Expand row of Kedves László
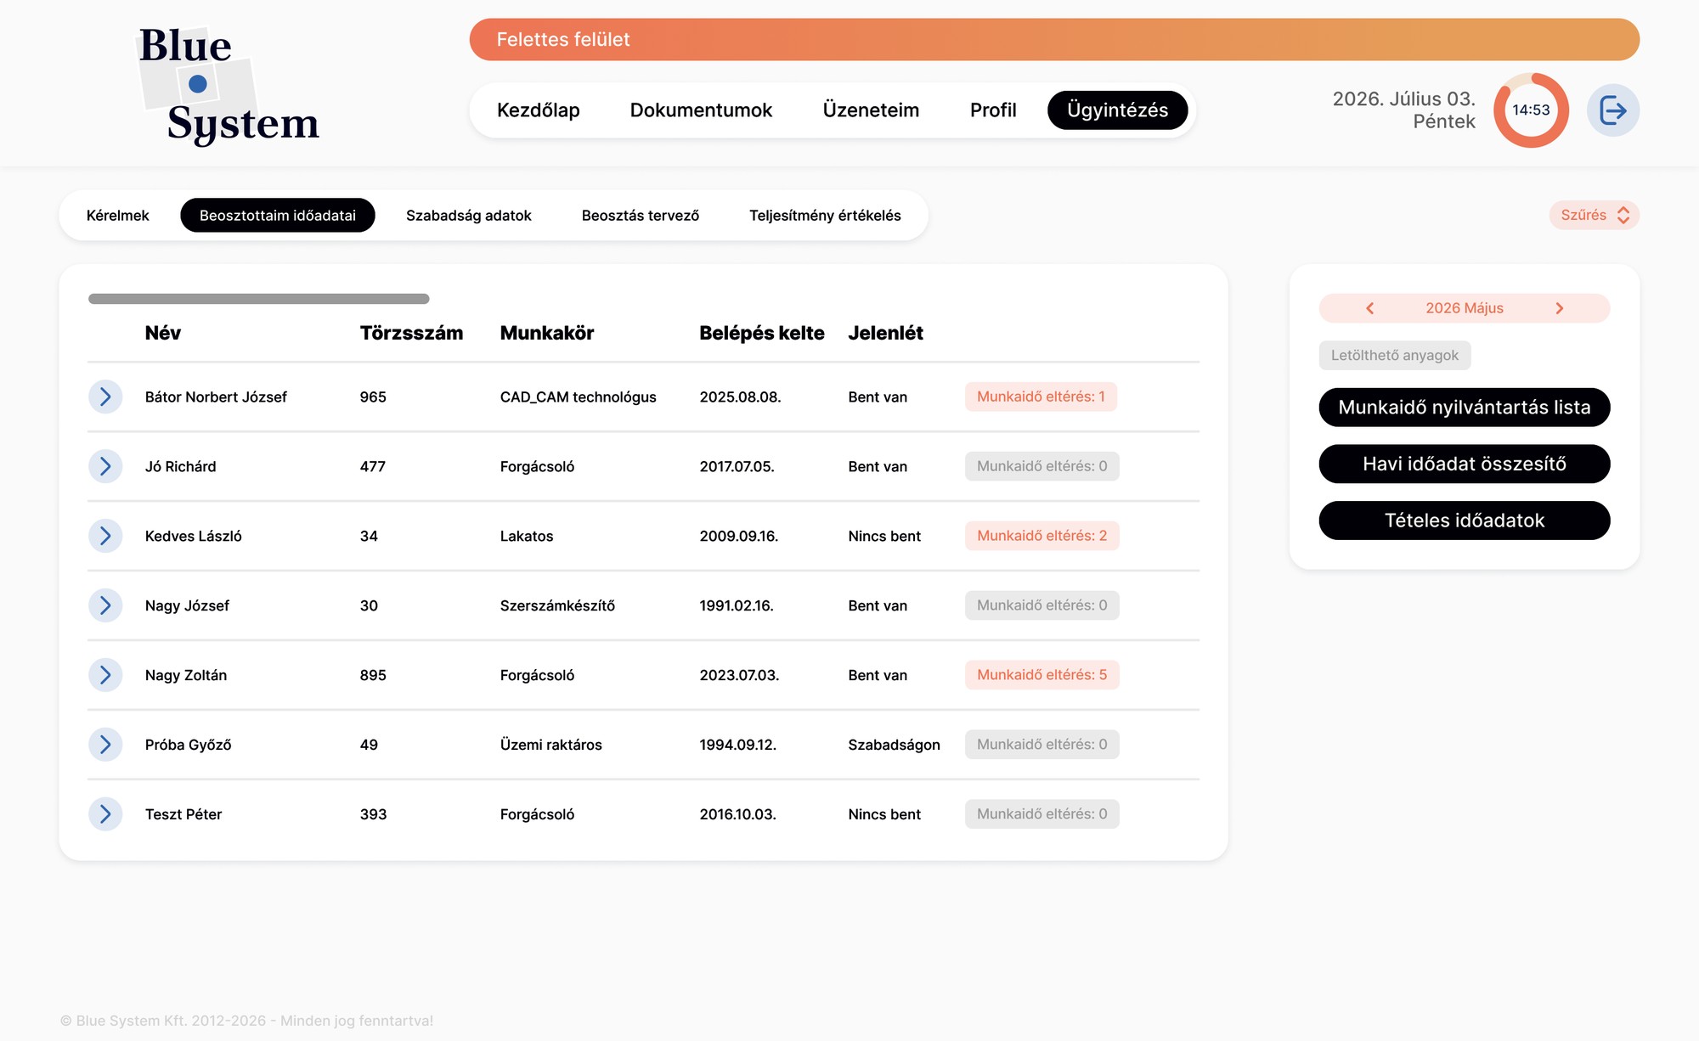This screenshot has width=1699, height=1041. click(105, 536)
